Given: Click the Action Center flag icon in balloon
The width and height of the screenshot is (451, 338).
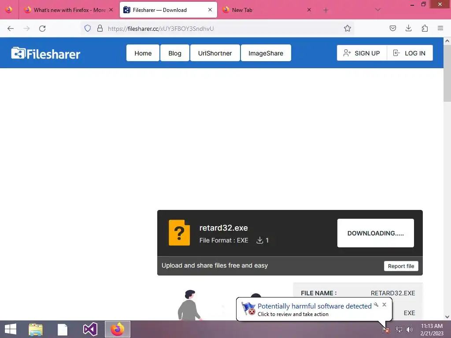Looking at the screenshot, I should point(248,309).
